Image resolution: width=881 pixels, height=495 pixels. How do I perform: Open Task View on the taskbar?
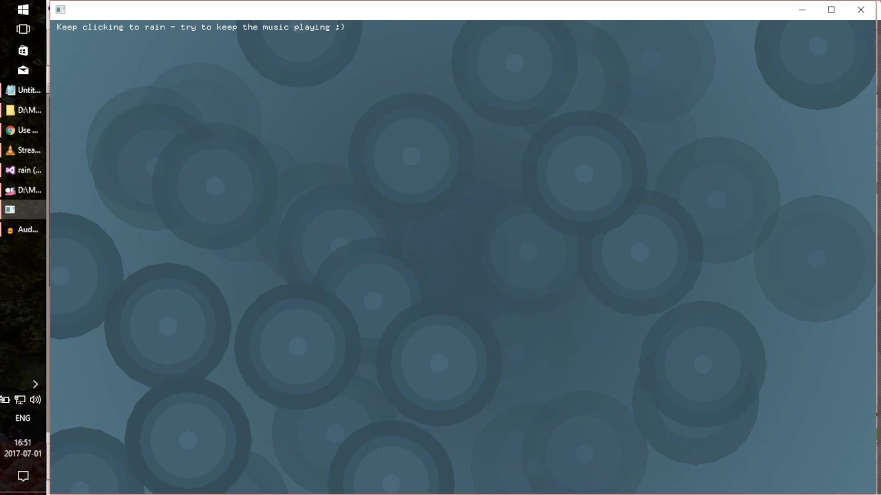[x=23, y=30]
